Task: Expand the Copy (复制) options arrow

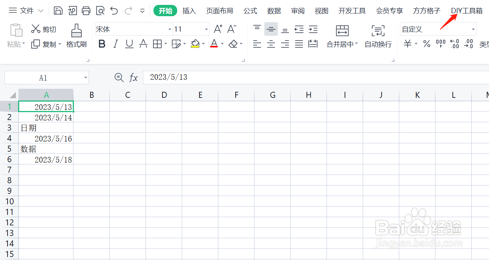Action: pyautogui.click(x=60, y=44)
